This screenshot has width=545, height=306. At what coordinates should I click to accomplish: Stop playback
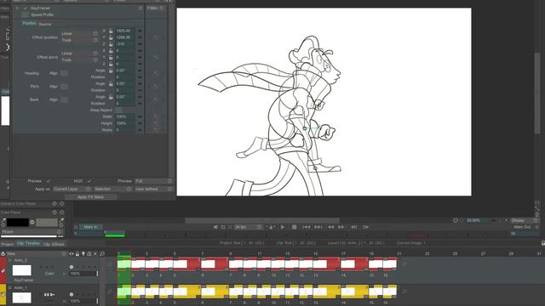tap(294, 227)
